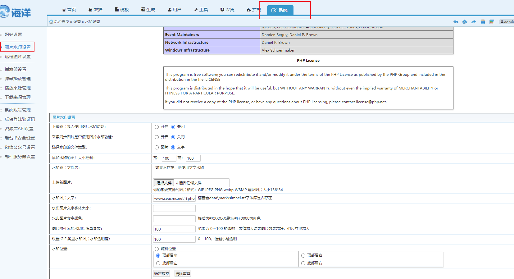
Task: Open the 首页 tab
Action: pos(69,10)
